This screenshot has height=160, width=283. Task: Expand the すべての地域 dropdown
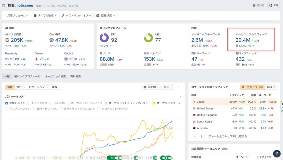[x=45, y=16]
